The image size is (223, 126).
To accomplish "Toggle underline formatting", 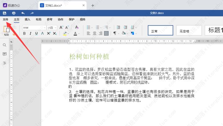I will [37, 33].
